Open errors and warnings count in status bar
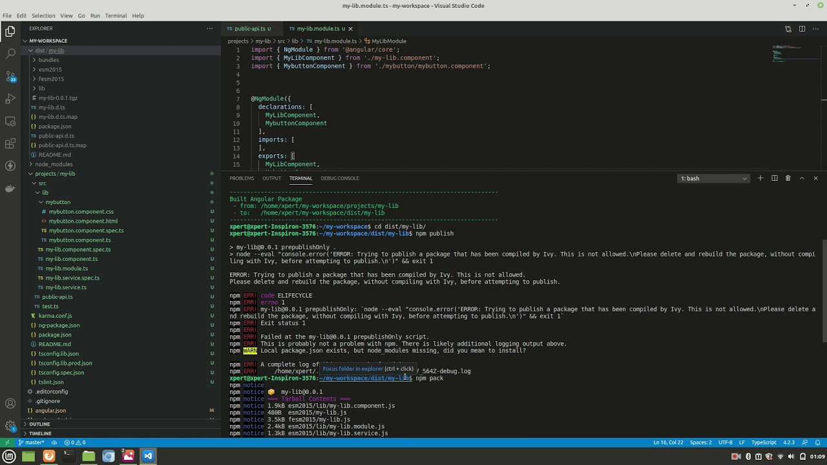Image resolution: width=827 pixels, height=465 pixels. (x=74, y=442)
